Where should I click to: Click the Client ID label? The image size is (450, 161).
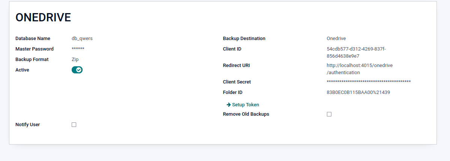coord(232,49)
